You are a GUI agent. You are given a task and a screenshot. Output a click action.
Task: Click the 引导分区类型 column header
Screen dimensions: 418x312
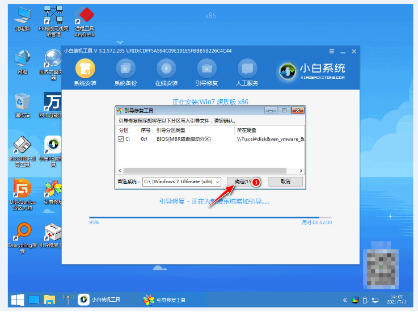coord(171,130)
